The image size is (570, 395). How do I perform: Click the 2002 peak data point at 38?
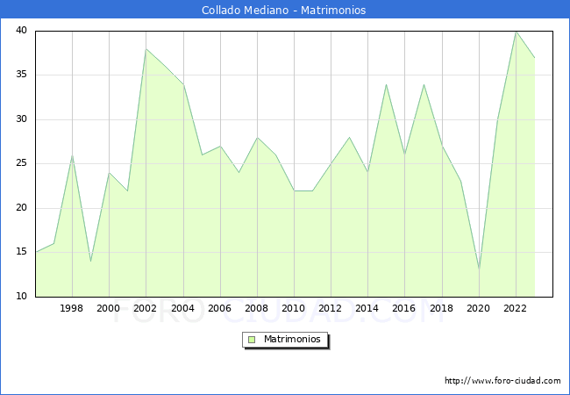146,49
